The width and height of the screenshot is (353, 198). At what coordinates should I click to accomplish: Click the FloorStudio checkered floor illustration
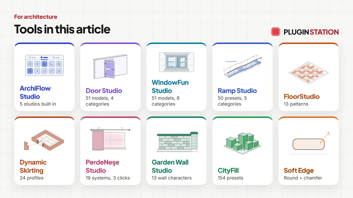point(308,72)
